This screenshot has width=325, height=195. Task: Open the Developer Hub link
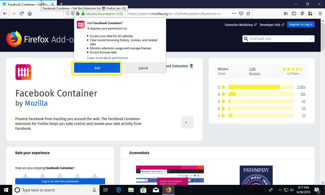click(x=272, y=25)
